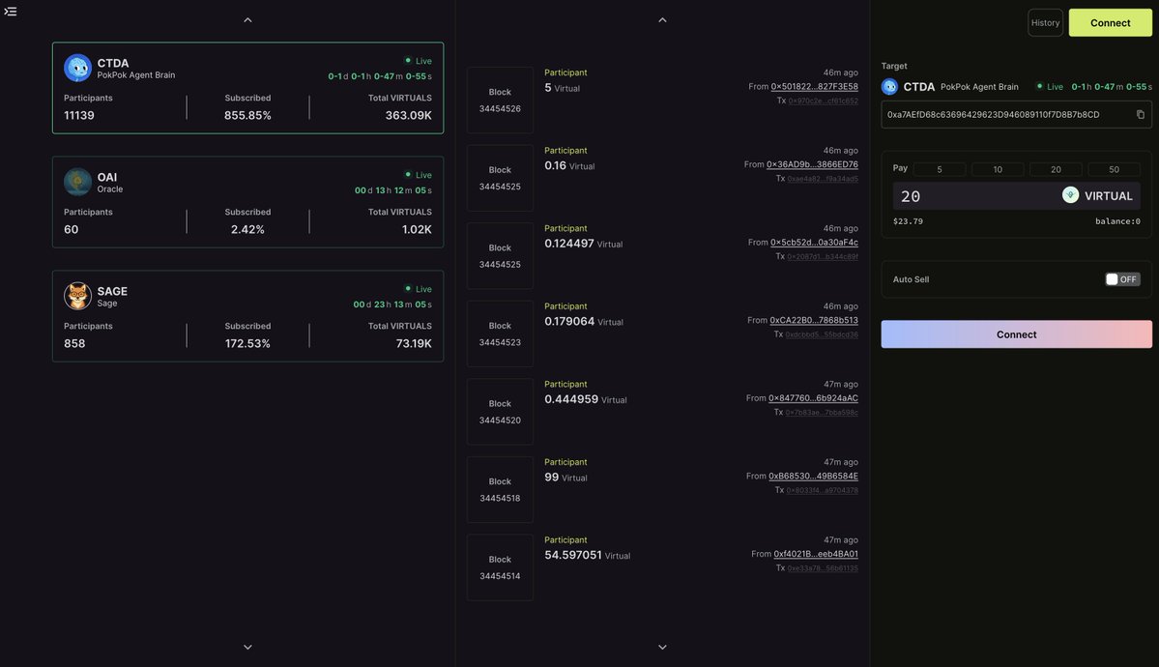Open Tx hash link of the 0.179064 Virtual entry

pos(822,334)
